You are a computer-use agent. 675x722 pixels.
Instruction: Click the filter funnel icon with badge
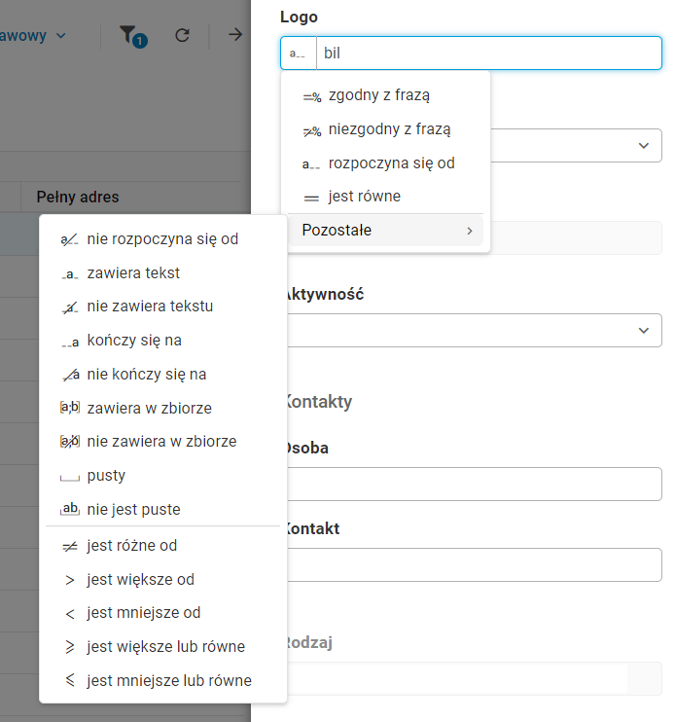click(x=131, y=36)
